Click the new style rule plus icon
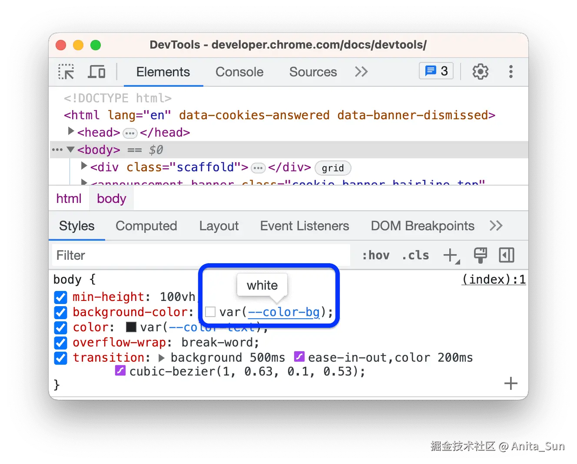577x464 pixels. coord(451,255)
